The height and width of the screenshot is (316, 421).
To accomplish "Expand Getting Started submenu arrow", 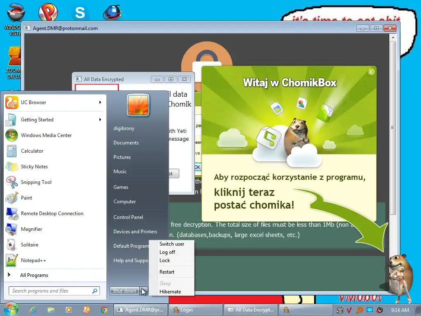I will point(100,120).
